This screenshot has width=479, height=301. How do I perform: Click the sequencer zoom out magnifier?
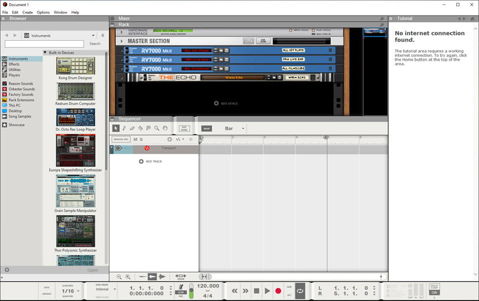click(x=119, y=277)
